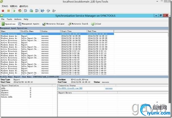Select row with start time 16:05:05
Viewport: 172px width, 118px height.
(x=57, y=36)
